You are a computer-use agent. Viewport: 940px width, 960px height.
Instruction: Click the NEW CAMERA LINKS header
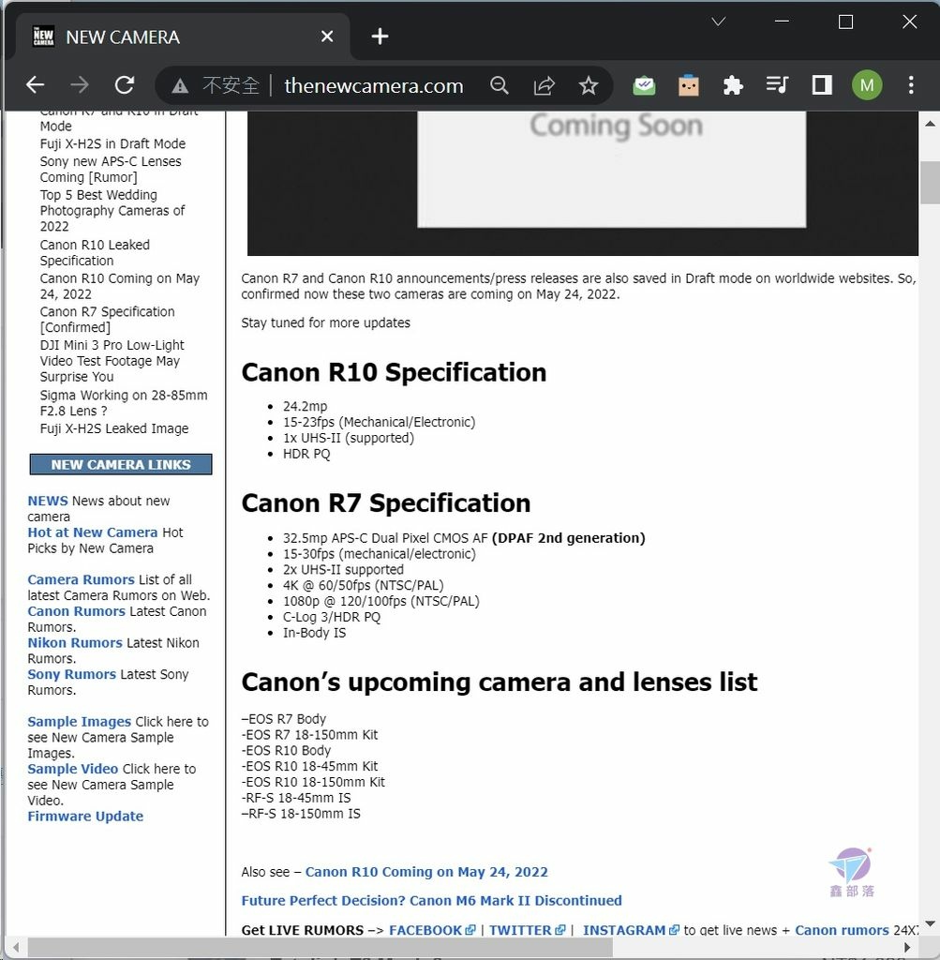click(121, 465)
